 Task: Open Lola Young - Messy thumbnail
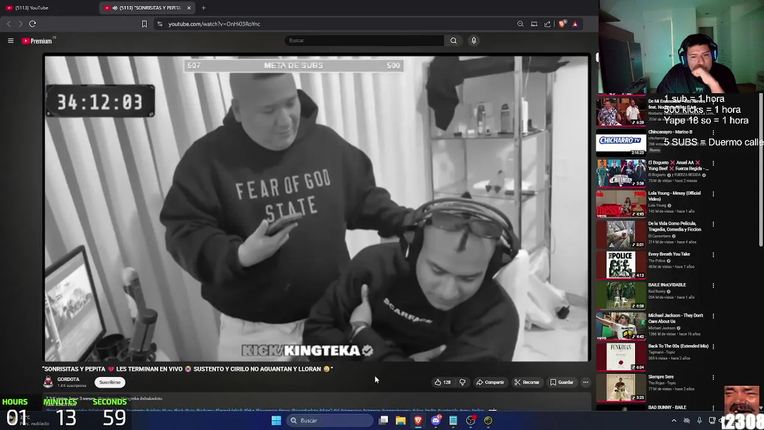621,203
